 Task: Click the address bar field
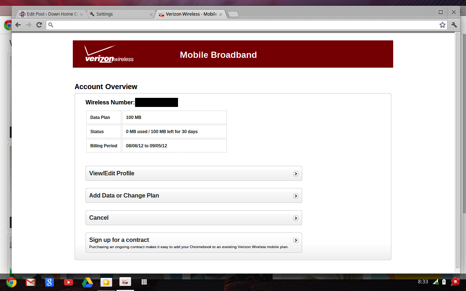tap(244, 25)
